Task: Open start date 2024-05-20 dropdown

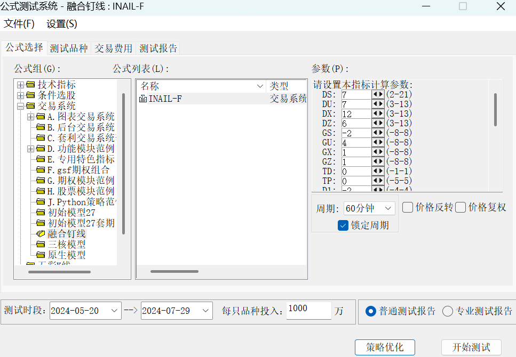Action: point(114,311)
